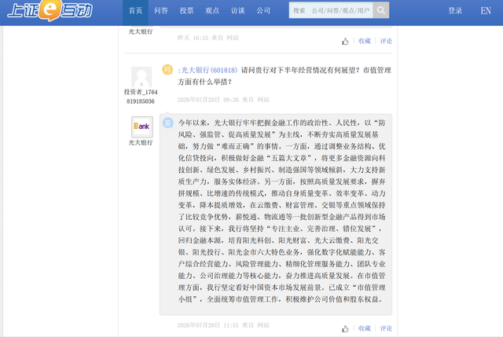Click the yellow 问 question badge
This screenshot has width=503, height=337.
pos(167,69)
